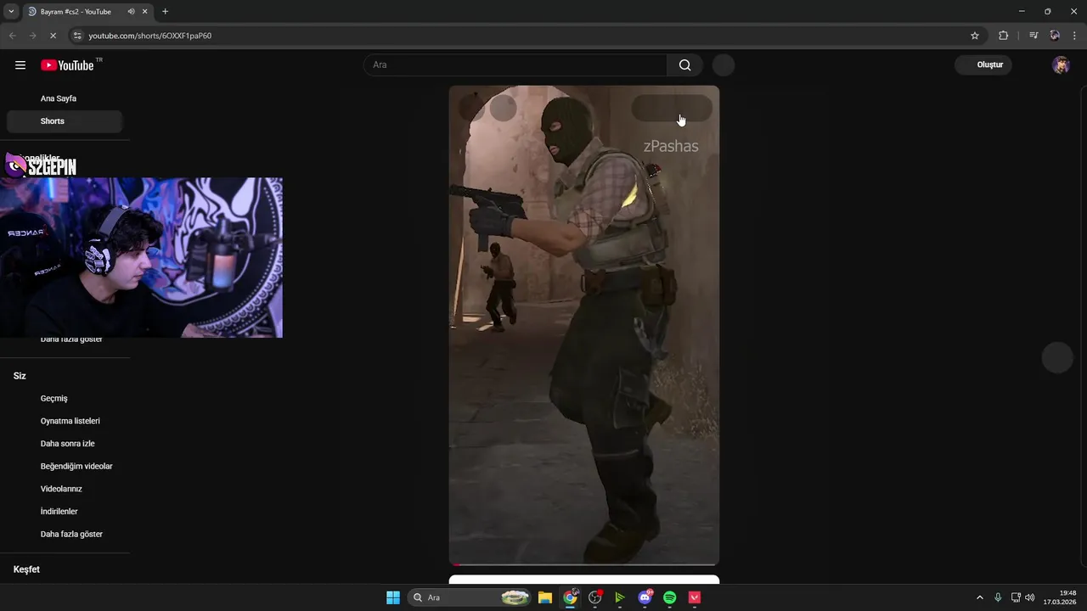This screenshot has width=1087, height=611.
Task: Click the magnifier search button
Action: [x=684, y=65]
